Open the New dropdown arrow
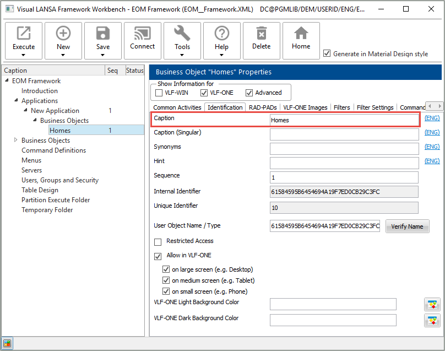Viewport: 445px width, 351px height. [x=63, y=55]
